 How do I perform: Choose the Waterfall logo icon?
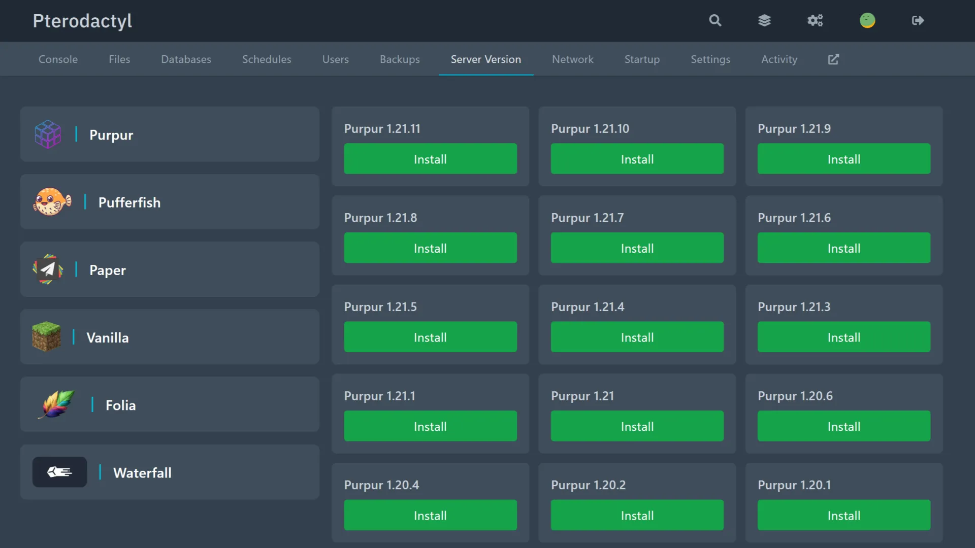(x=59, y=472)
